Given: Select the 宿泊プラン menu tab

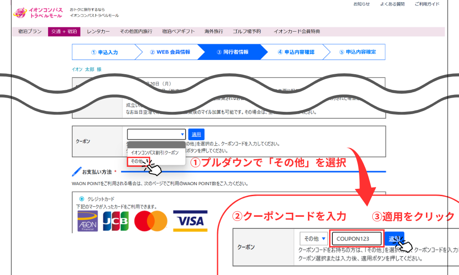Looking at the screenshot, I should 30,31.
